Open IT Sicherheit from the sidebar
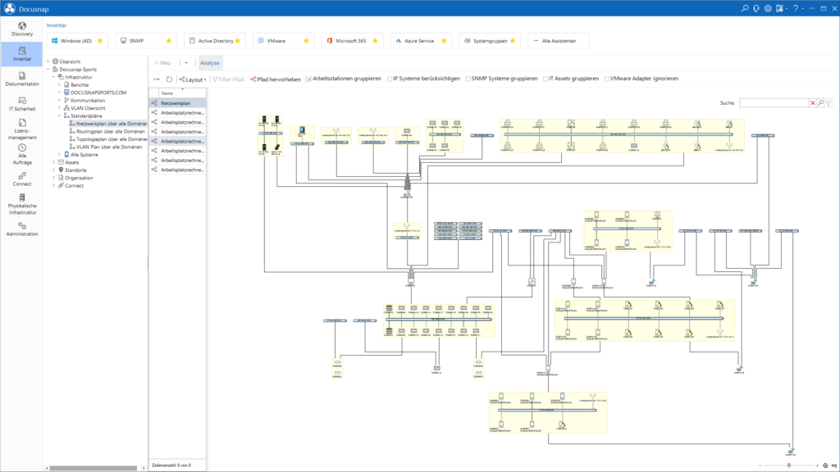Viewport: 840px width, 472px height. (21, 104)
